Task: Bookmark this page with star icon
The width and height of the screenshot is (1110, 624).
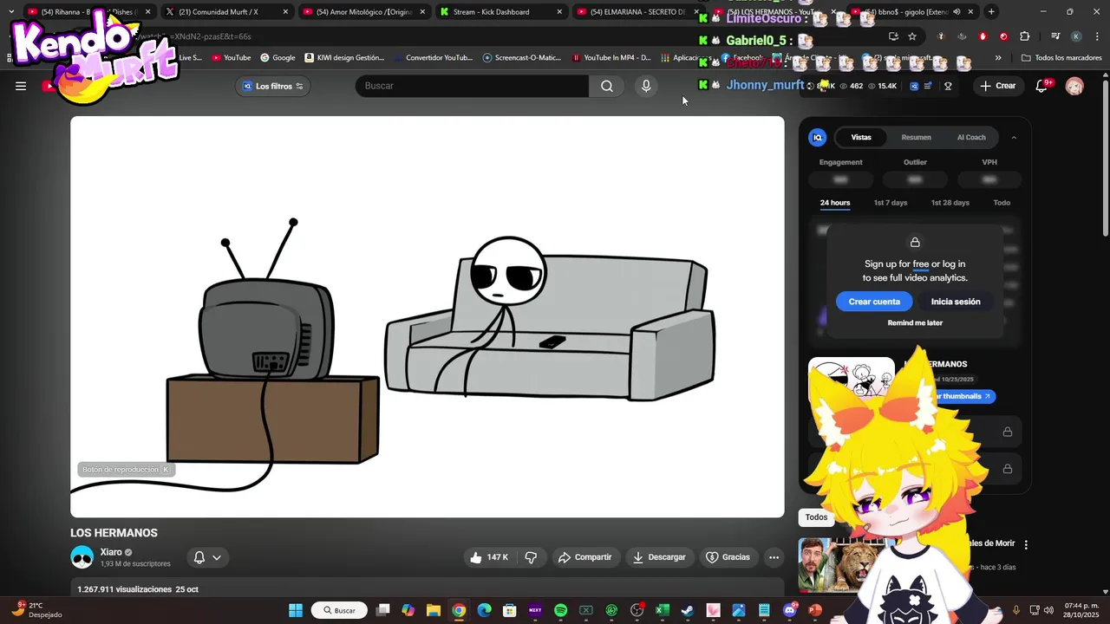Action: click(x=912, y=36)
